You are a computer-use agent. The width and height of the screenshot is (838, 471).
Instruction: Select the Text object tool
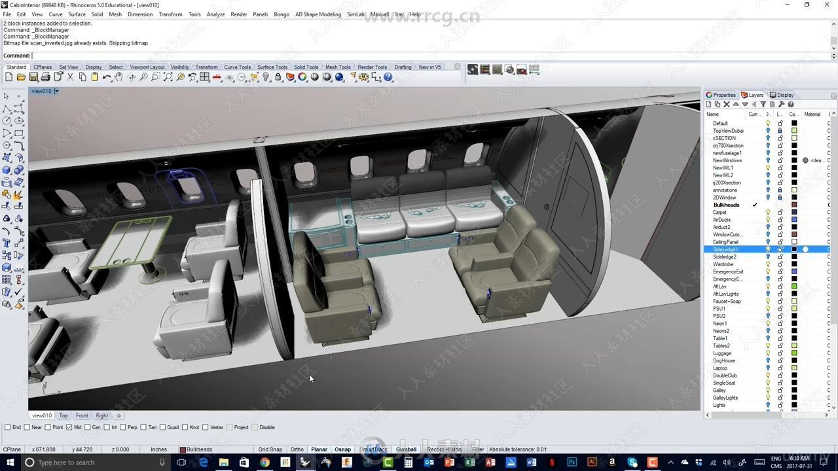(7, 243)
